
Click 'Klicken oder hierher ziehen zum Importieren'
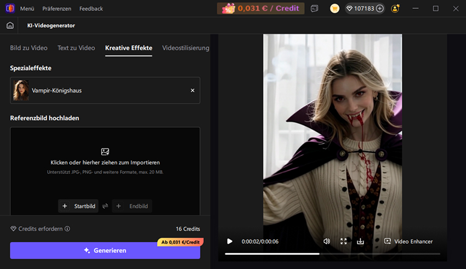pyautogui.click(x=105, y=162)
